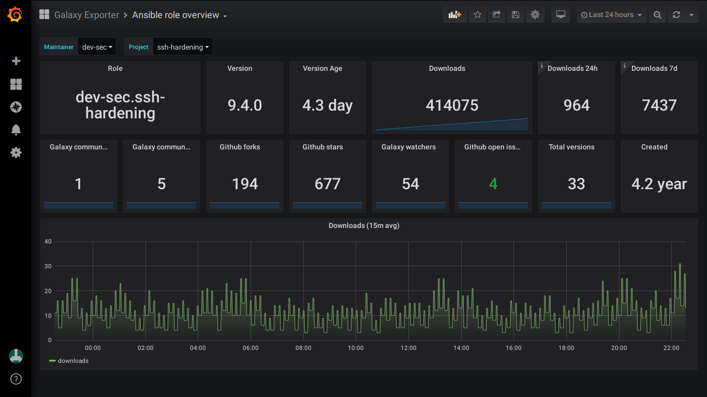
Task: Open the refresh interval dropdown arrow
Action: point(691,15)
